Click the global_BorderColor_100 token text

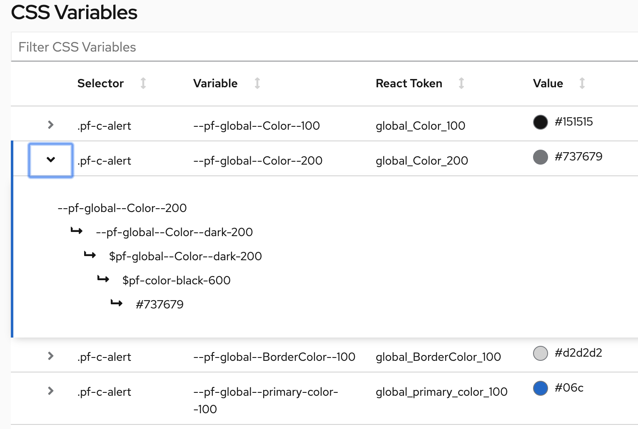[x=438, y=357]
